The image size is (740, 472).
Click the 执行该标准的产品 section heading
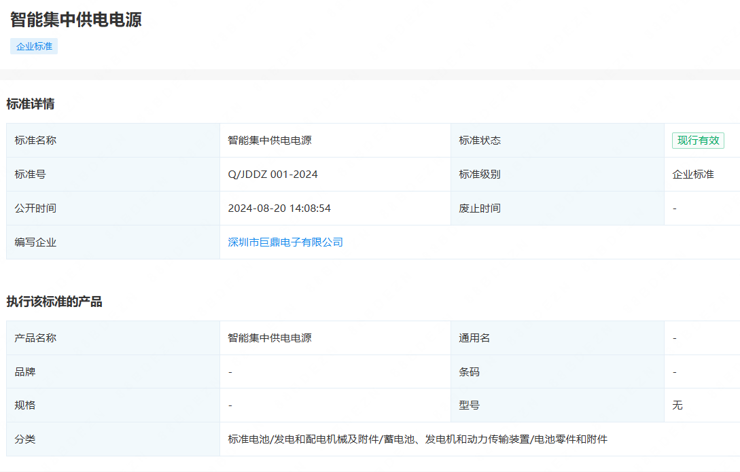point(54,302)
